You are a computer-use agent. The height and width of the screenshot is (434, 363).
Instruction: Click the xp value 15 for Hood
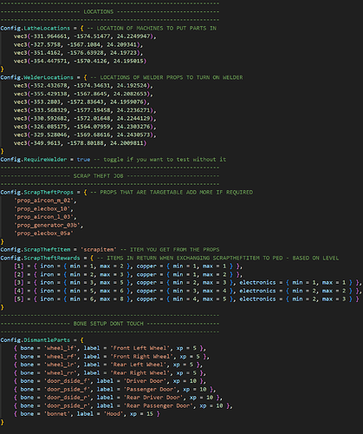pos(150,414)
